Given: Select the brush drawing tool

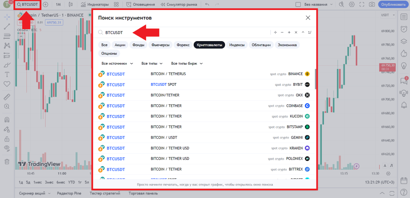Looking at the screenshot, I should click(7, 65).
